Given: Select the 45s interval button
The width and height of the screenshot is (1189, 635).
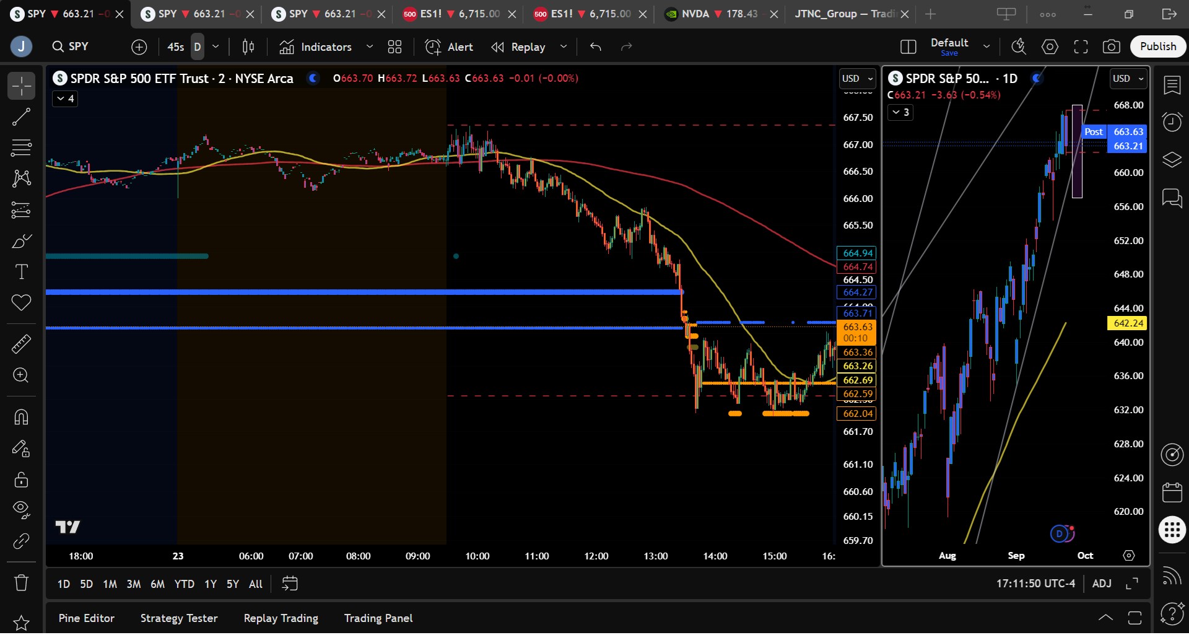Looking at the screenshot, I should 175,46.
